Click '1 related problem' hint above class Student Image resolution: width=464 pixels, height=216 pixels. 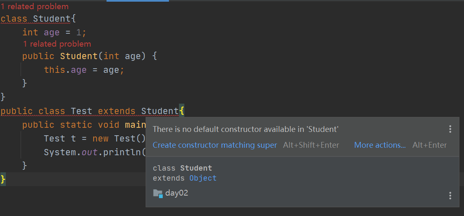35,7
